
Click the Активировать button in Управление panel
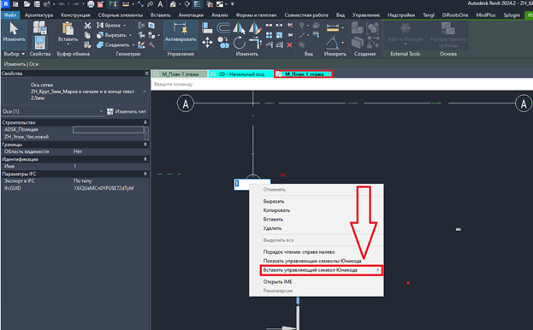click(x=181, y=36)
